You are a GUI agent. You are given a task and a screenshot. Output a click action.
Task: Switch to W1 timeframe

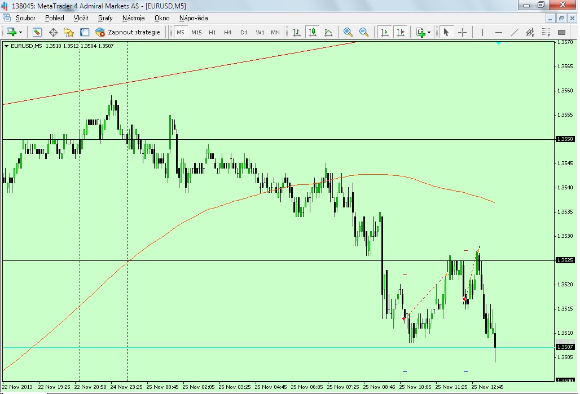pos(260,32)
